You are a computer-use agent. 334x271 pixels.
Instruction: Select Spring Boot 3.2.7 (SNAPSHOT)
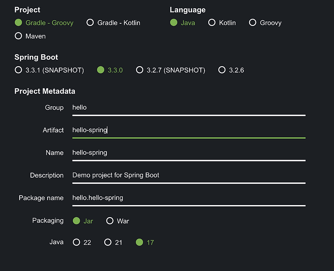tap(140, 70)
